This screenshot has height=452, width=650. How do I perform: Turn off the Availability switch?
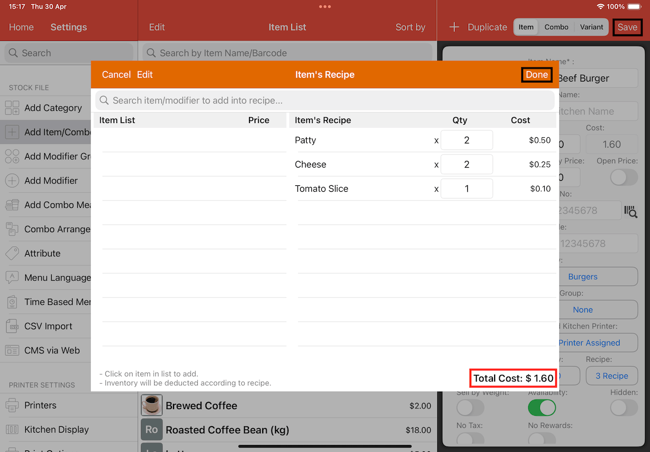(542, 408)
